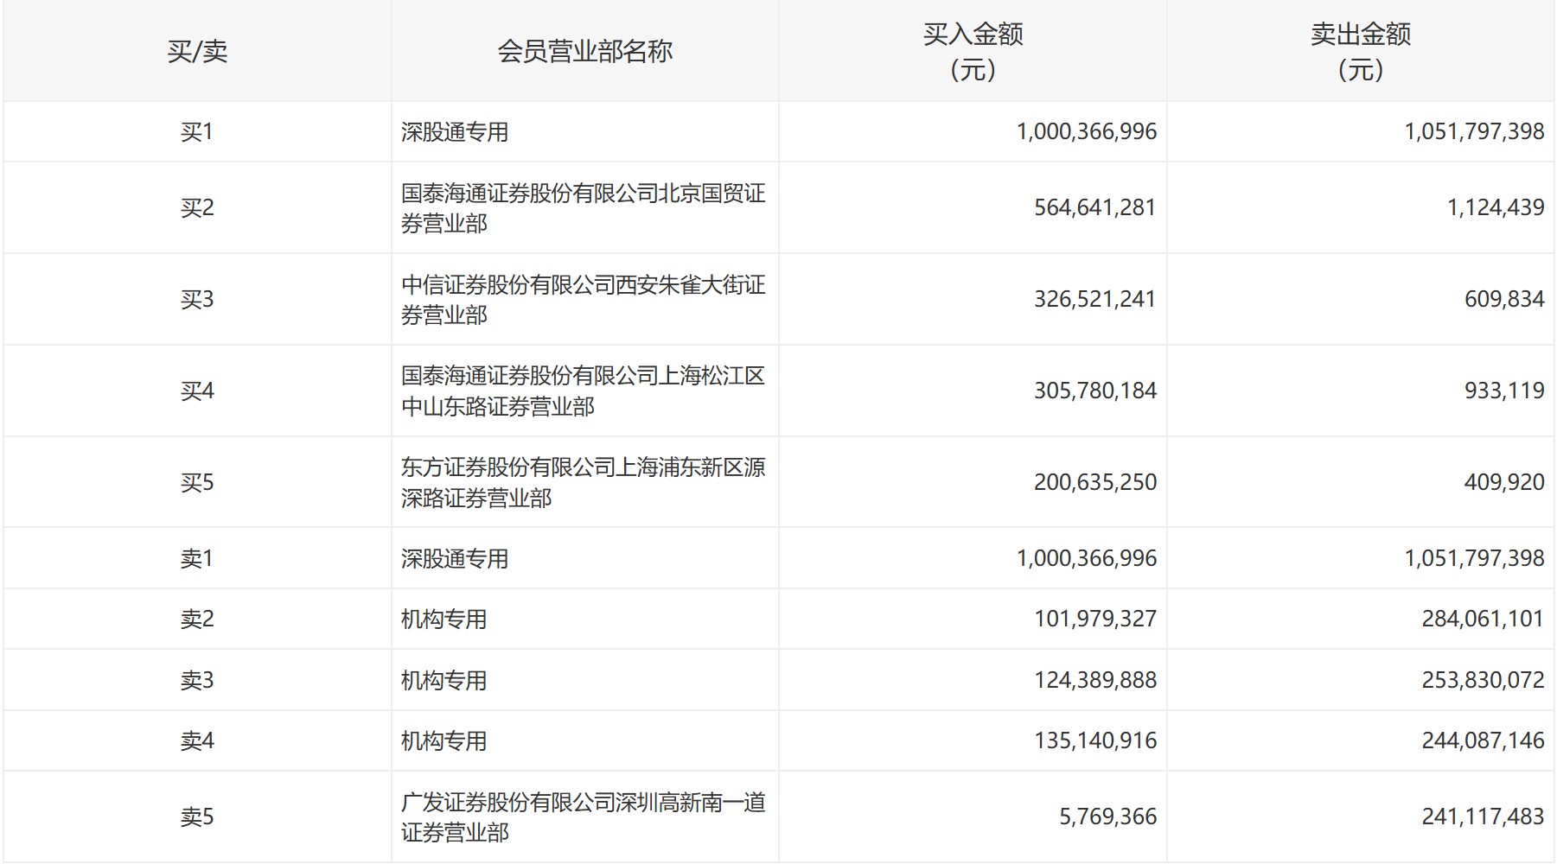Image resolution: width=1557 pixels, height=864 pixels.
Task: Select the 卖2 row label
Action: [197, 619]
